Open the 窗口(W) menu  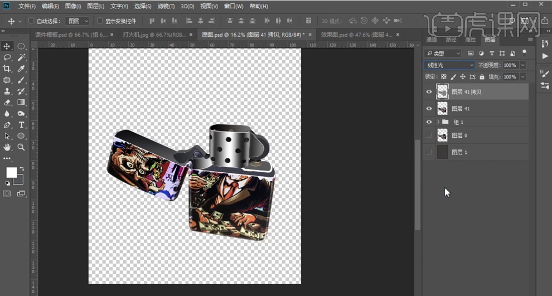234,6
